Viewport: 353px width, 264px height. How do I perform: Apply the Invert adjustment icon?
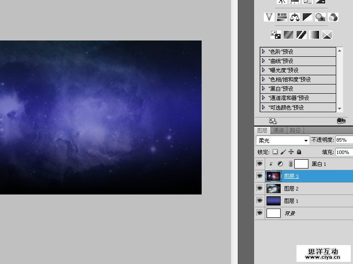(276, 34)
